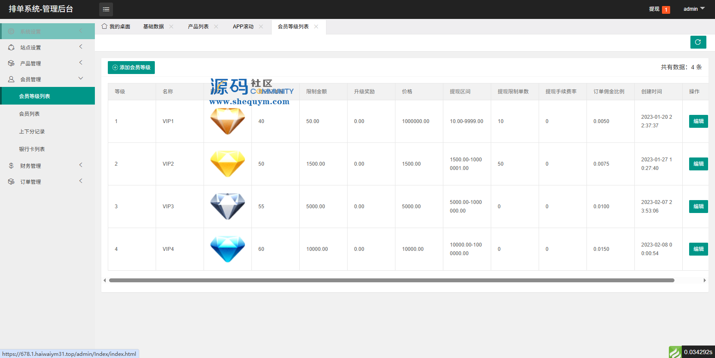Click the 添加会员等级 button

coord(131,68)
